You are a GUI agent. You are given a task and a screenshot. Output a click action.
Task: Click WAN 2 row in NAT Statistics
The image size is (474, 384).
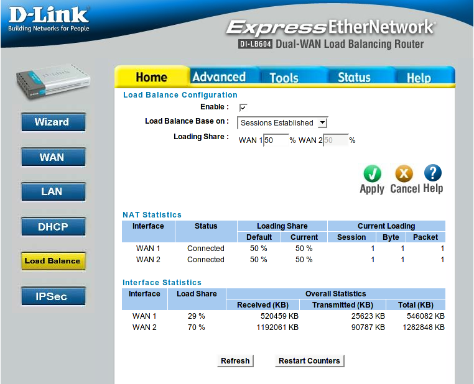[x=284, y=260]
